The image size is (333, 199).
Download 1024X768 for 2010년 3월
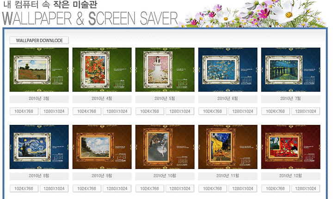(x=24, y=111)
